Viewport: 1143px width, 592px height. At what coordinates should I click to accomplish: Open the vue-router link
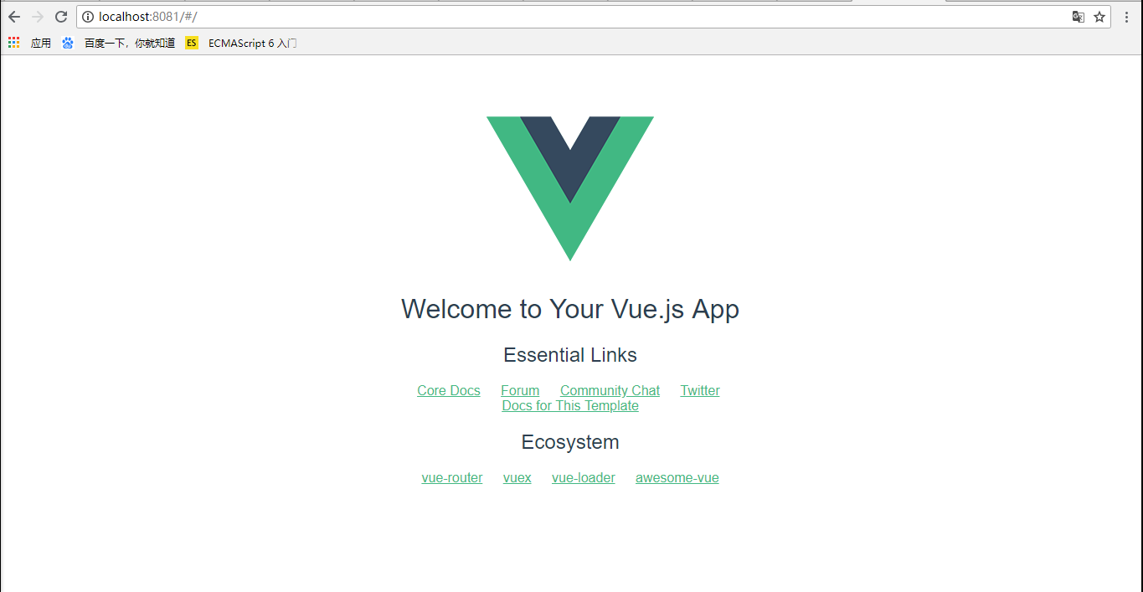pos(452,477)
